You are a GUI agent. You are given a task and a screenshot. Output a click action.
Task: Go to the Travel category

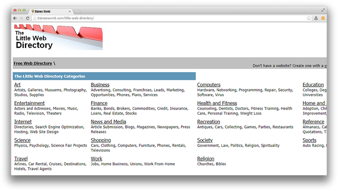pos(21,159)
